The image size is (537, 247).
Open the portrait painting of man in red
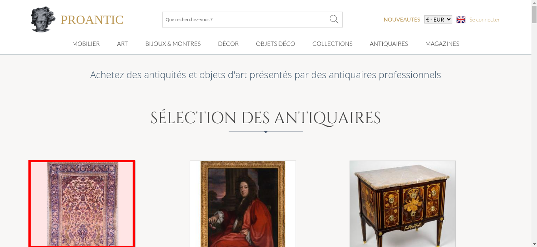(243, 204)
